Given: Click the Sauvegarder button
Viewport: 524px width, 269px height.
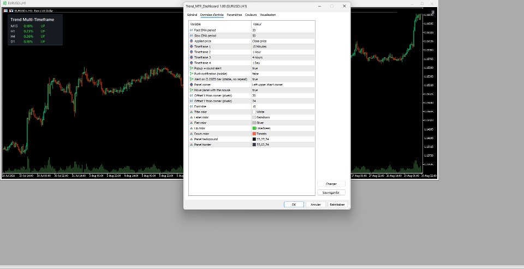Looking at the screenshot, I should tap(331, 193).
